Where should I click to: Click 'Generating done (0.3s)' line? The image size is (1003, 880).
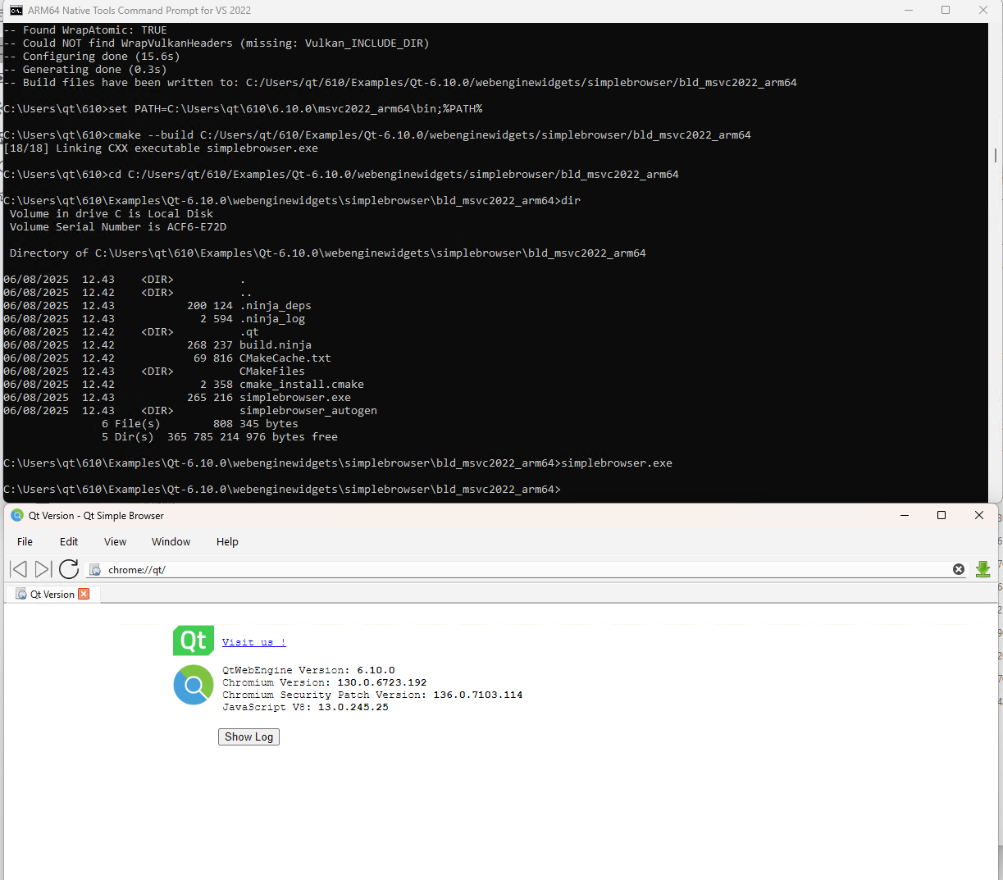[85, 70]
